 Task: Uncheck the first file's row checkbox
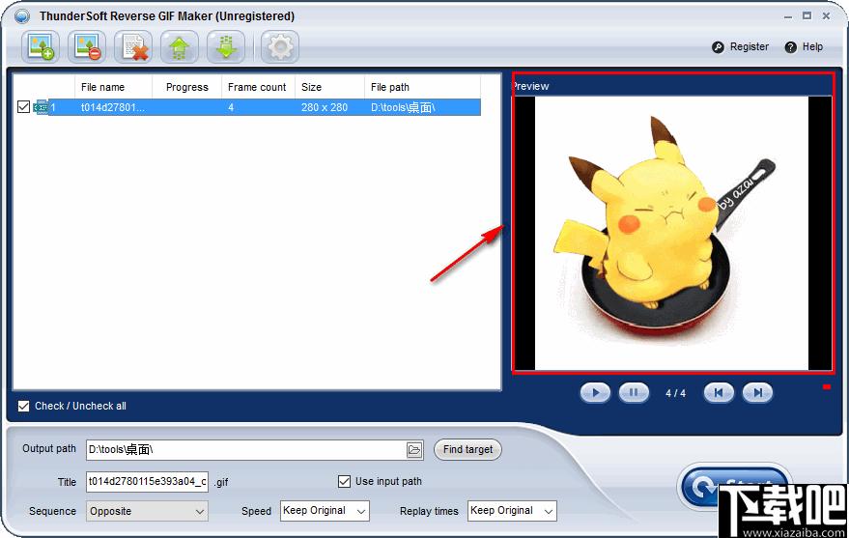[24, 107]
